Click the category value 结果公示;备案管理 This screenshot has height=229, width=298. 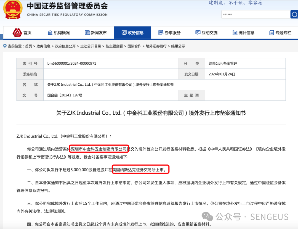coord(223,64)
